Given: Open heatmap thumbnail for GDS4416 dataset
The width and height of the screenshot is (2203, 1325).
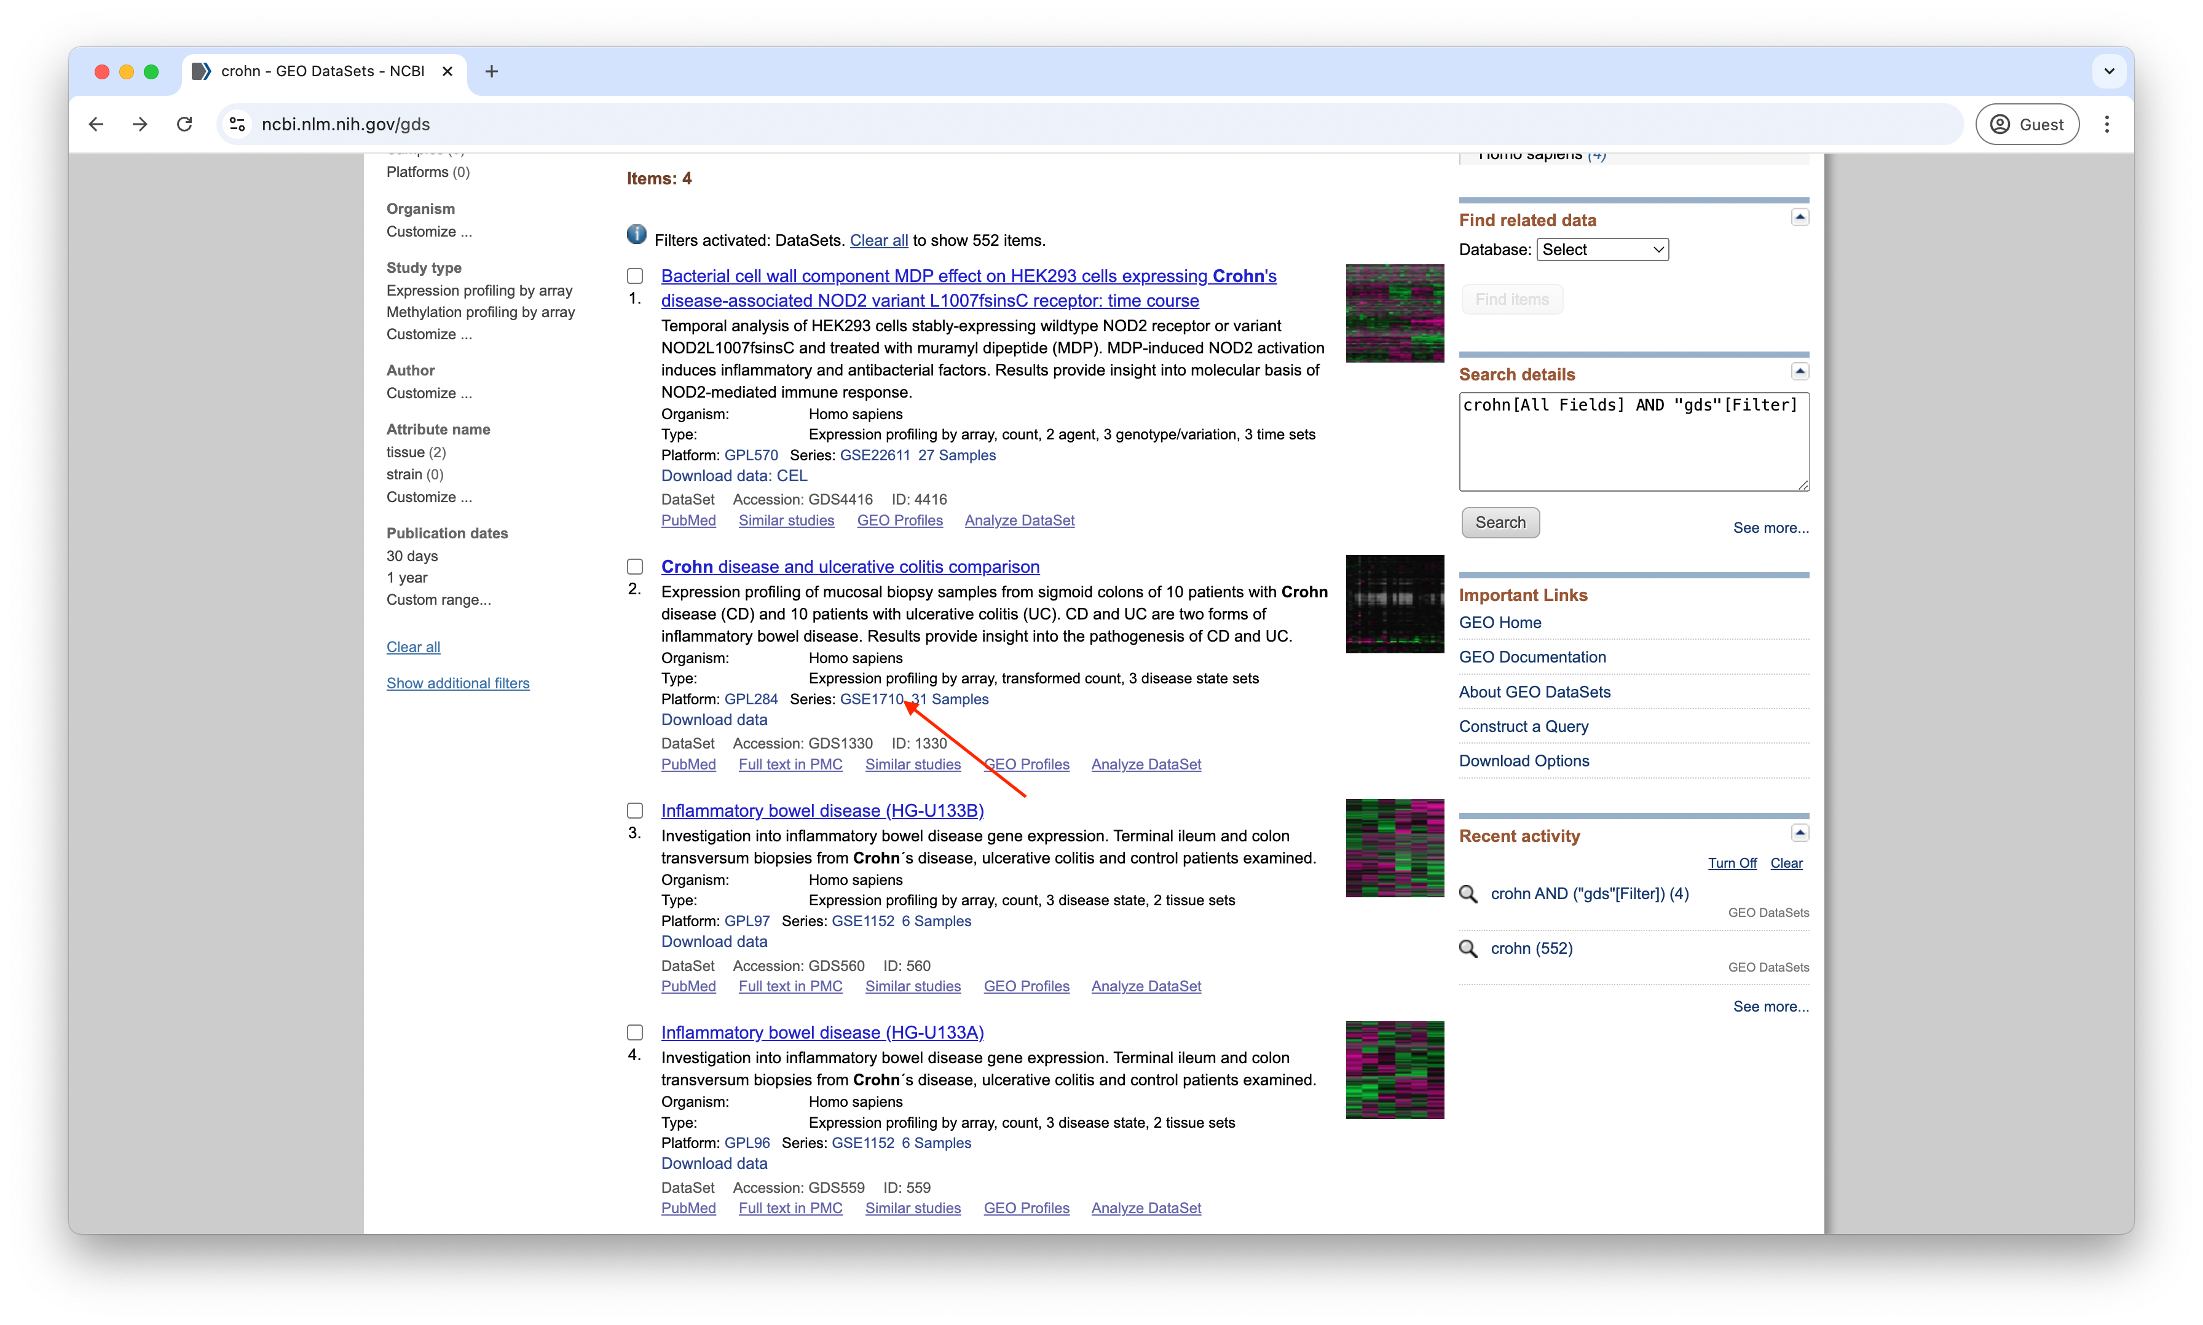Looking at the screenshot, I should (x=1395, y=313).
